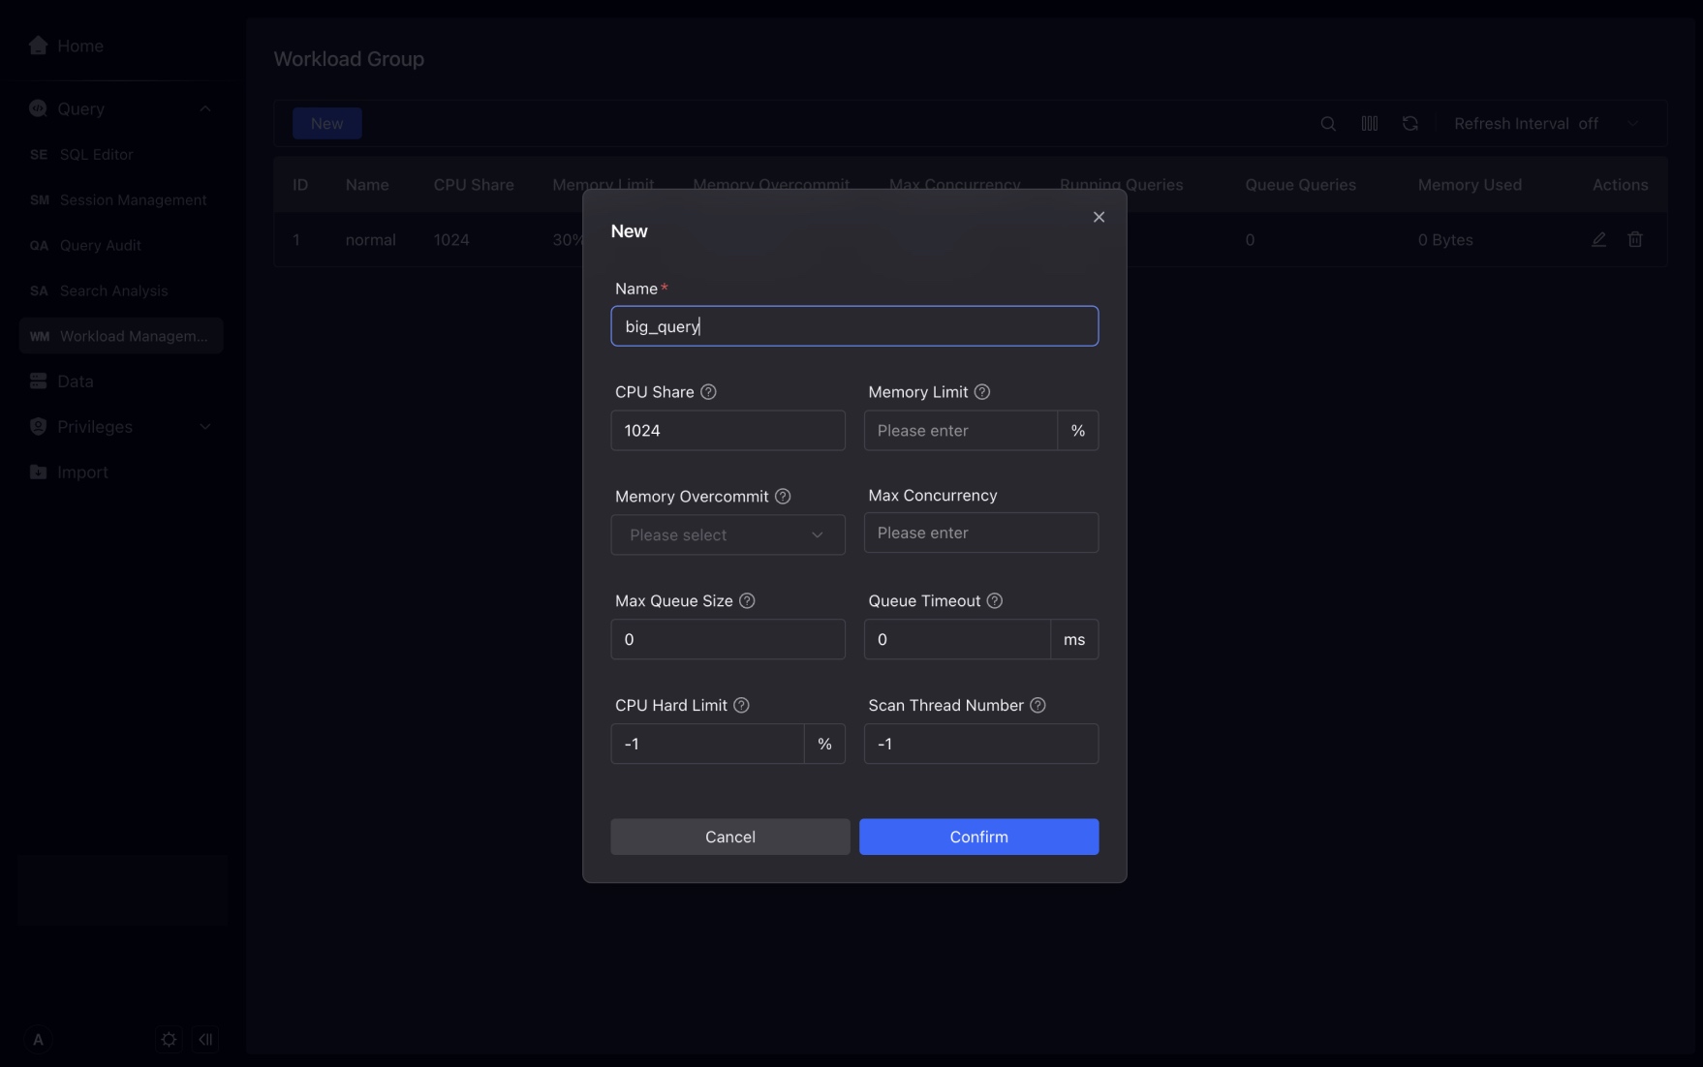This screenshot has height=1067, width=1703.
Task: Expand the Privileges sidebar section
Action: point(205,427)
